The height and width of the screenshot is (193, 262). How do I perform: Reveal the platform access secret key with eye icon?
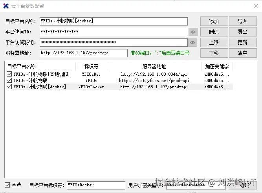point(192,42)
